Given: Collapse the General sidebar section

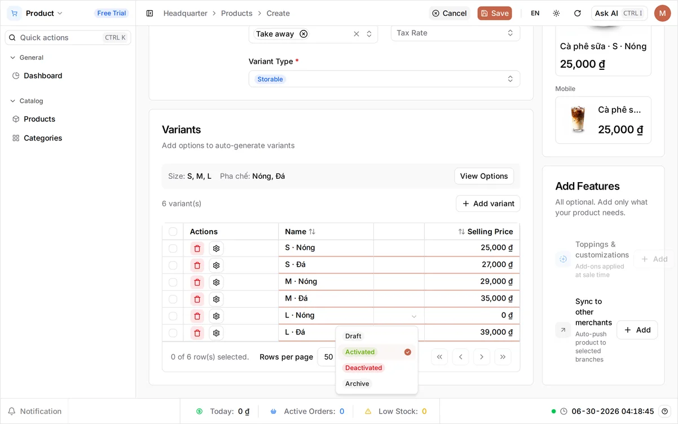Looking at the screenshot, I should (27, 58).
